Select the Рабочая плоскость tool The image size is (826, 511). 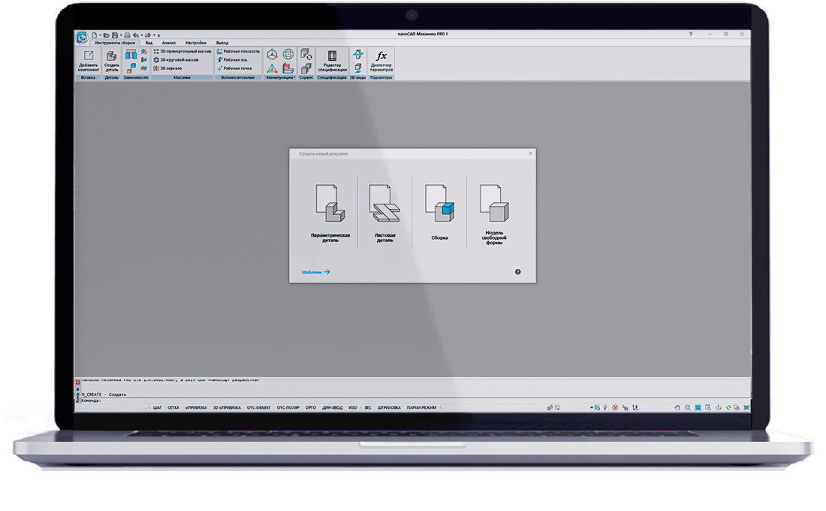pyautogui.click(x=238, y=51)
